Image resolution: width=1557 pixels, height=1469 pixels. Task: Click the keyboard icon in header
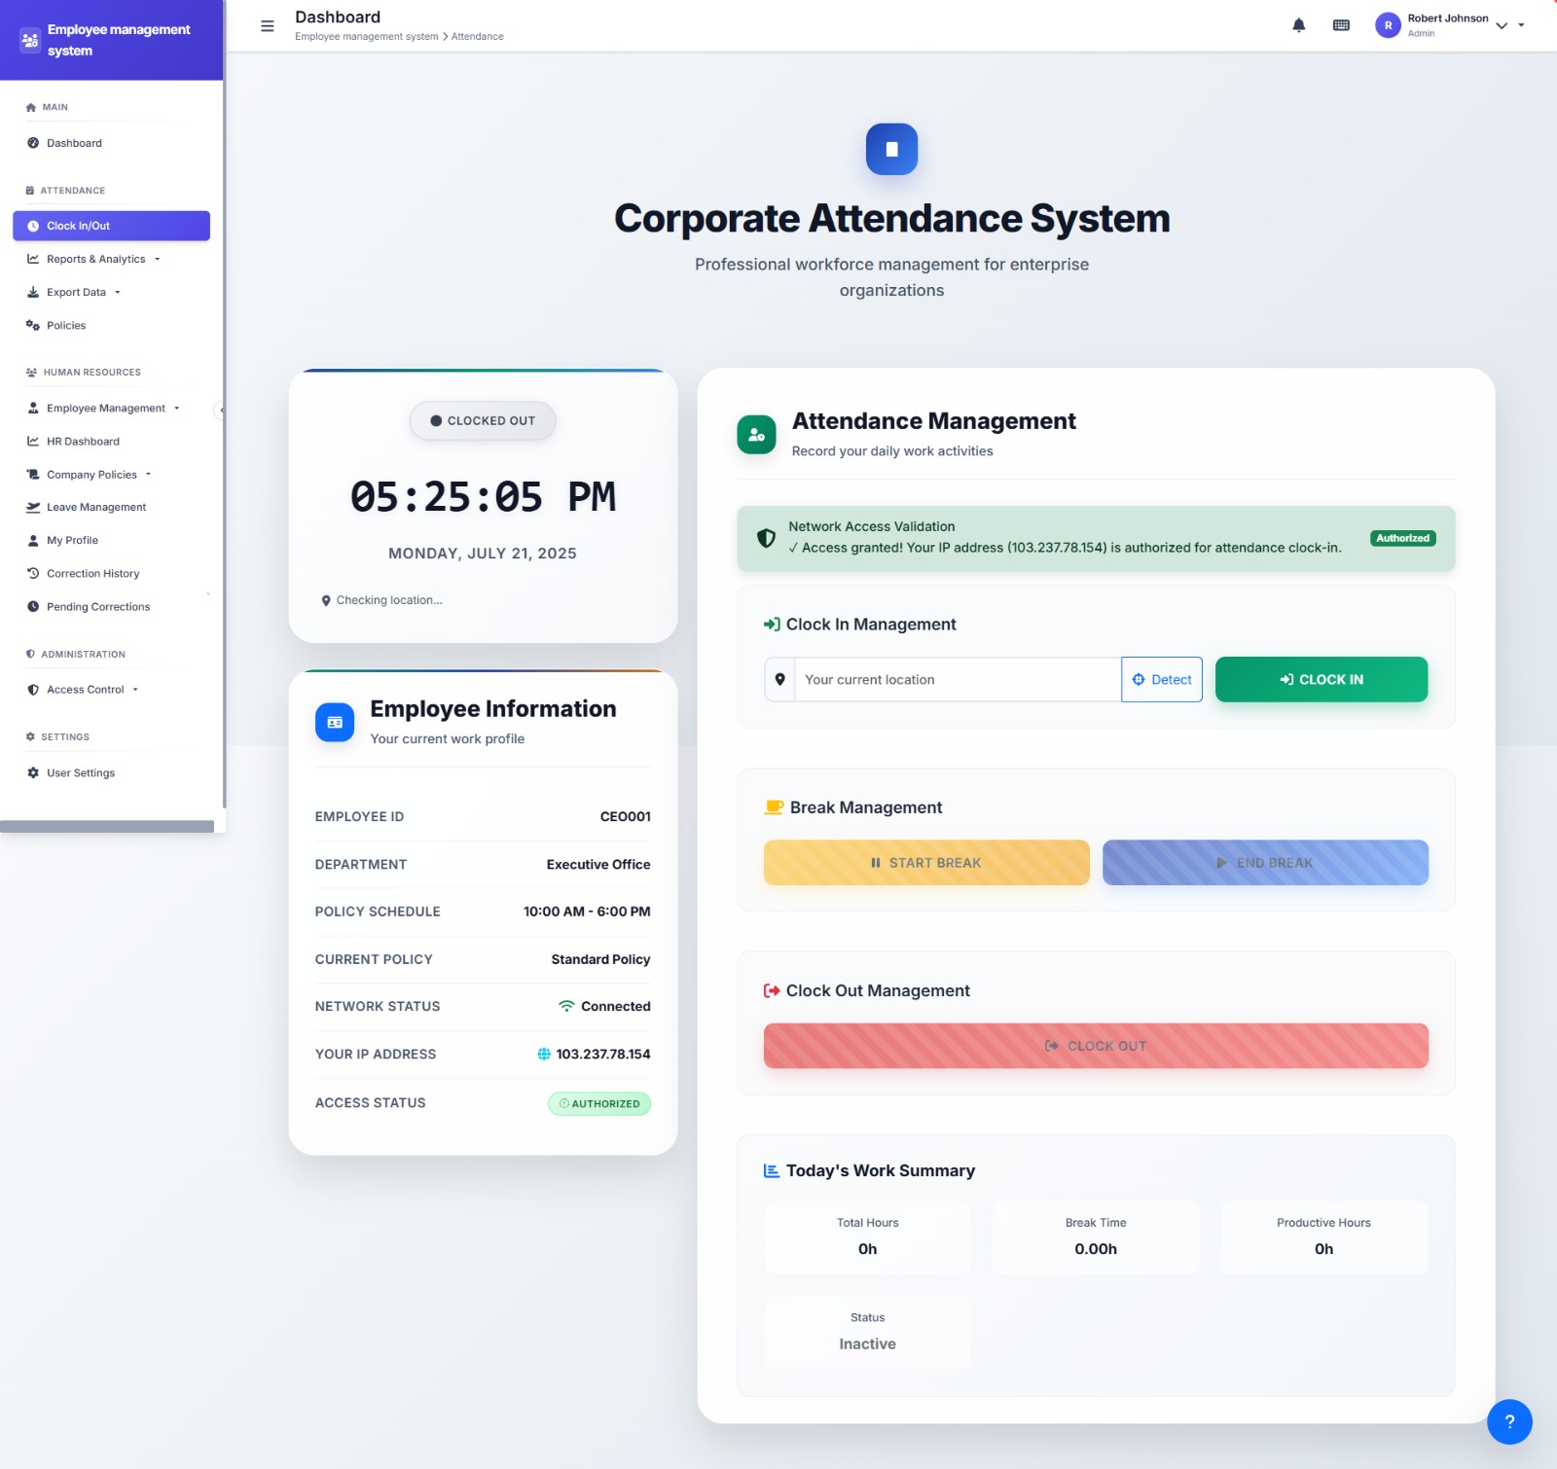1341,25
